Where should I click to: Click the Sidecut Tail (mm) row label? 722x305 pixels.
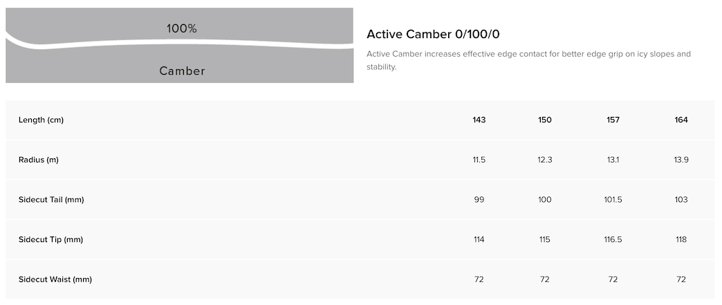tap(51, 200)
